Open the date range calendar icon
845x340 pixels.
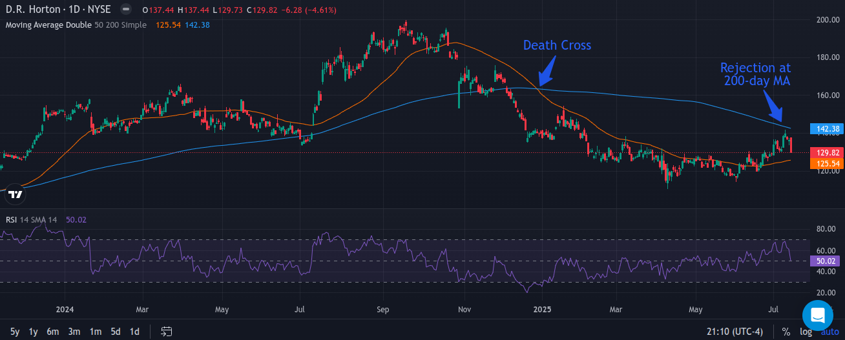tap(167, 332)
